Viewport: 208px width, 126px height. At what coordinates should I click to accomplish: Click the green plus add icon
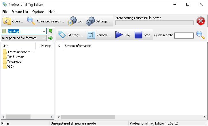coord(51,38)
